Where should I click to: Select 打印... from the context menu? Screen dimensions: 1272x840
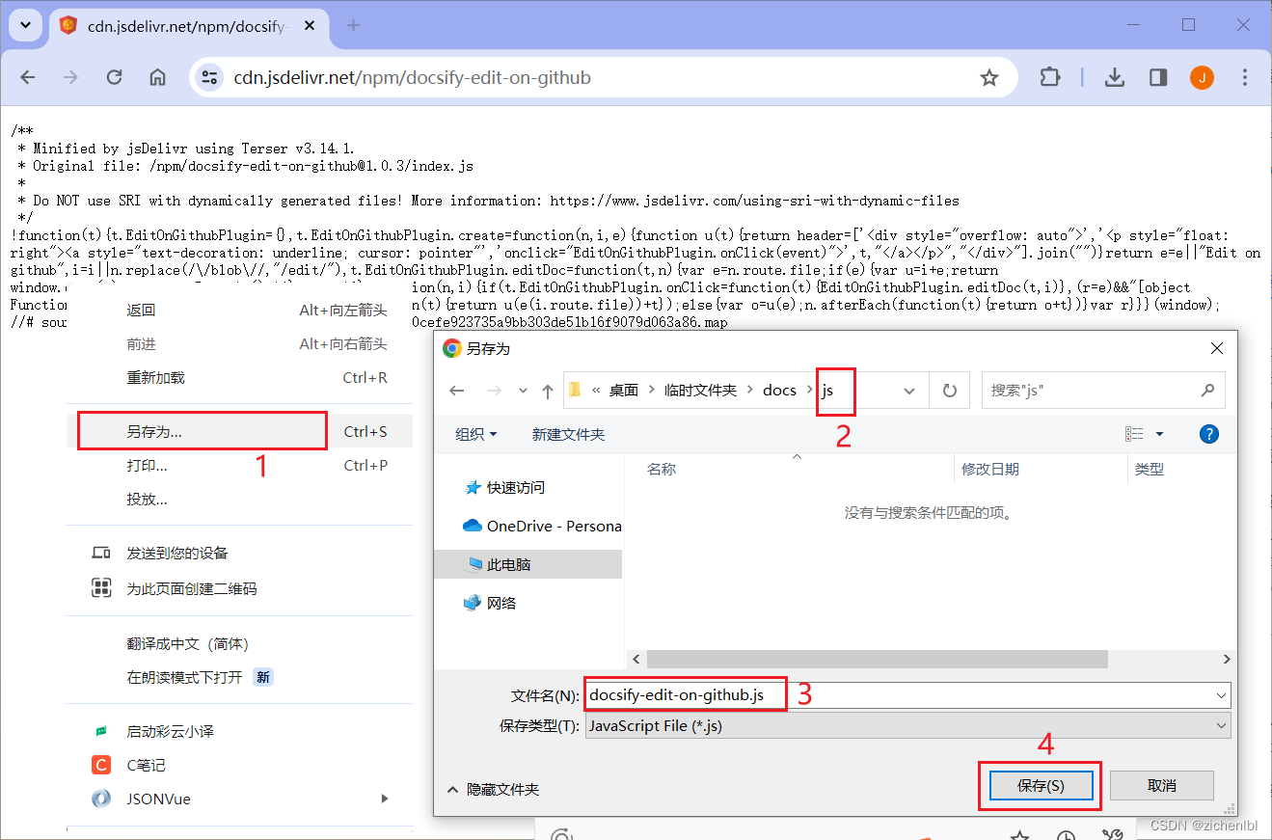coord(239,466)
